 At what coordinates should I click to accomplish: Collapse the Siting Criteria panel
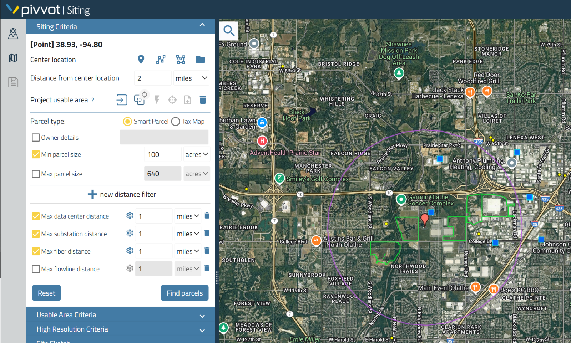pos(202,25)
